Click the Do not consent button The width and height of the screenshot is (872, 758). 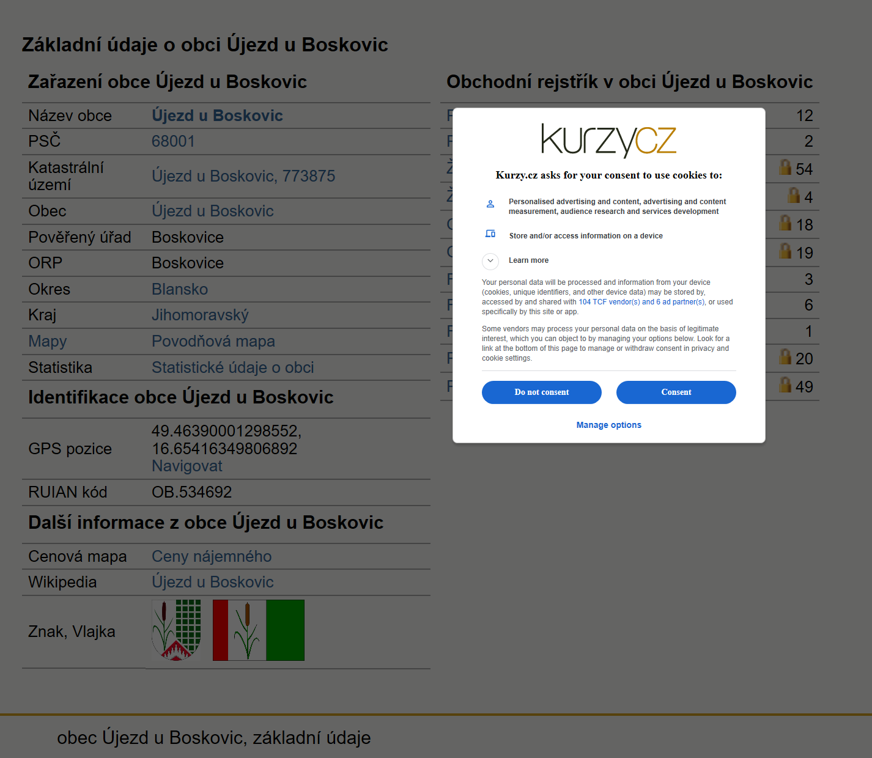pos(541,392)
